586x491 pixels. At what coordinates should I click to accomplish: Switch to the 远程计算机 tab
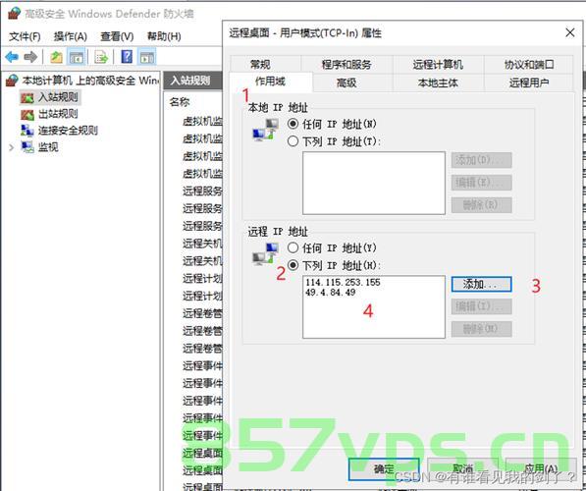[438, 64]
